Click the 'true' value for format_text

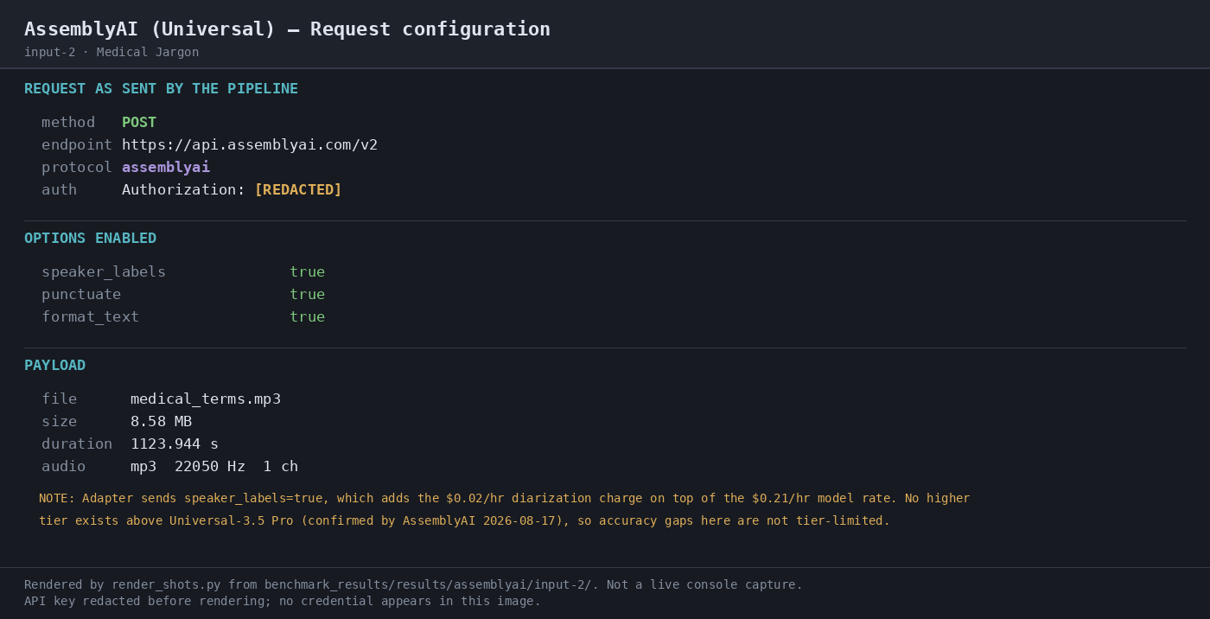307,317
